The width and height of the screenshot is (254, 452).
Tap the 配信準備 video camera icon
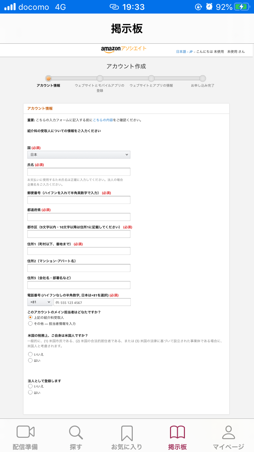[25, 432]
